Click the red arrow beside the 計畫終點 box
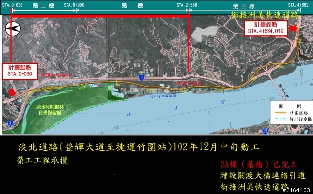Viewport: 313px width, 194px height. 293,28
